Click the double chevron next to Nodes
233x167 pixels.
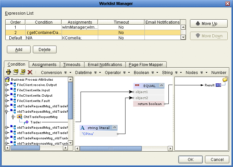[202, 72]
